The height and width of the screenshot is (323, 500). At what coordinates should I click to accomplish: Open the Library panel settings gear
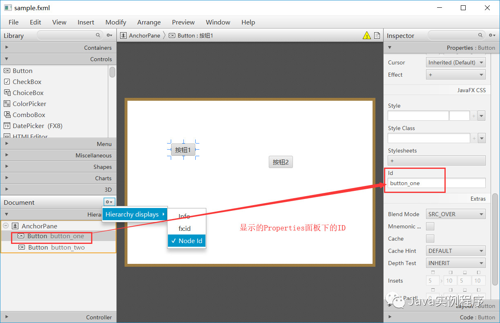click(109, 35)
